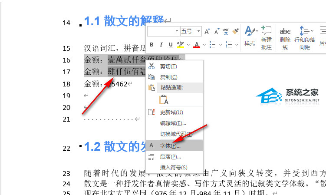Click the Format Painter brush icon
Screen dimensions: 326x195
[x=235, y=31]
